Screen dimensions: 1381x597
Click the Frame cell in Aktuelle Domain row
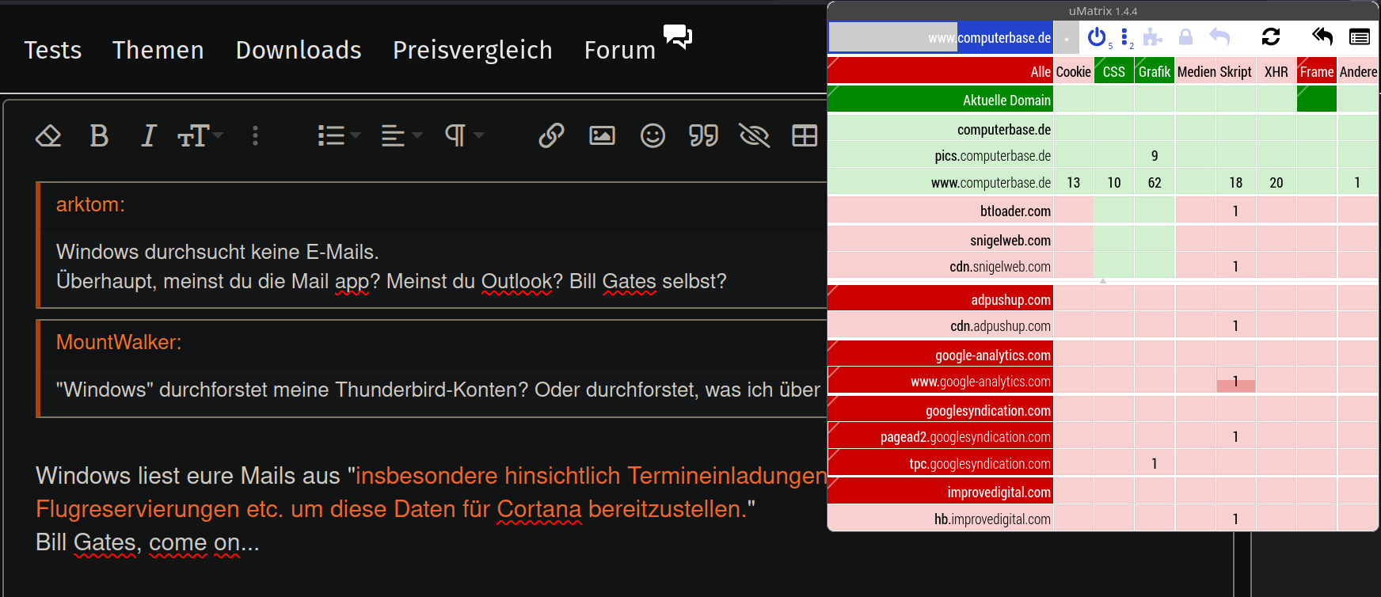[x=1316, y=100]
